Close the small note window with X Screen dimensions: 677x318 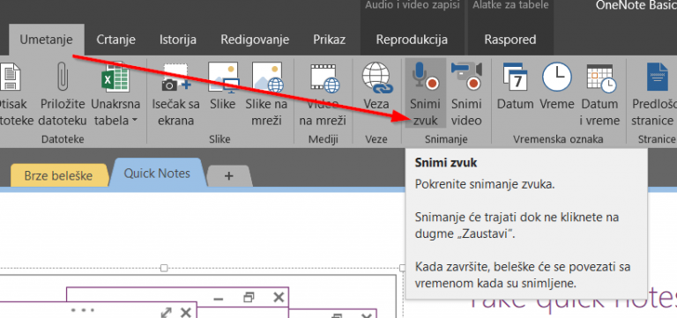[x=186, y=312]
